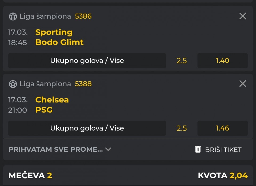
Task: Click the KVOTA 2,04 total odds
Action: point(223,176)
